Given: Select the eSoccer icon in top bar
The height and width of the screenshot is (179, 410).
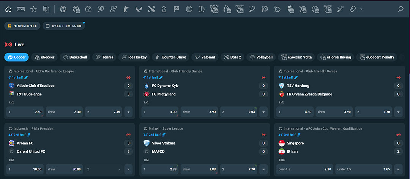Looking at the screenshot, I should pyautogui.click(x=76, y=9).
